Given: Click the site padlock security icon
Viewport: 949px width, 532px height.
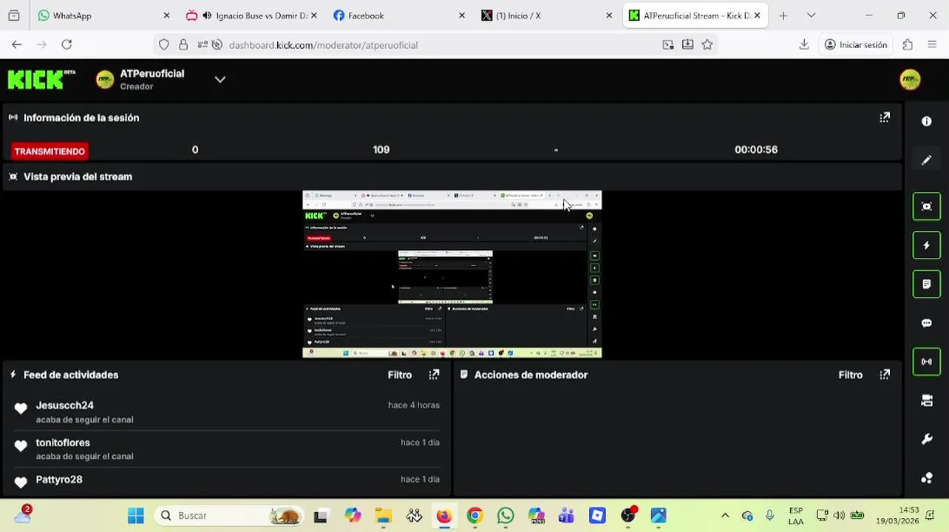Looking at the screenshot, I should [x=183, y=45].
